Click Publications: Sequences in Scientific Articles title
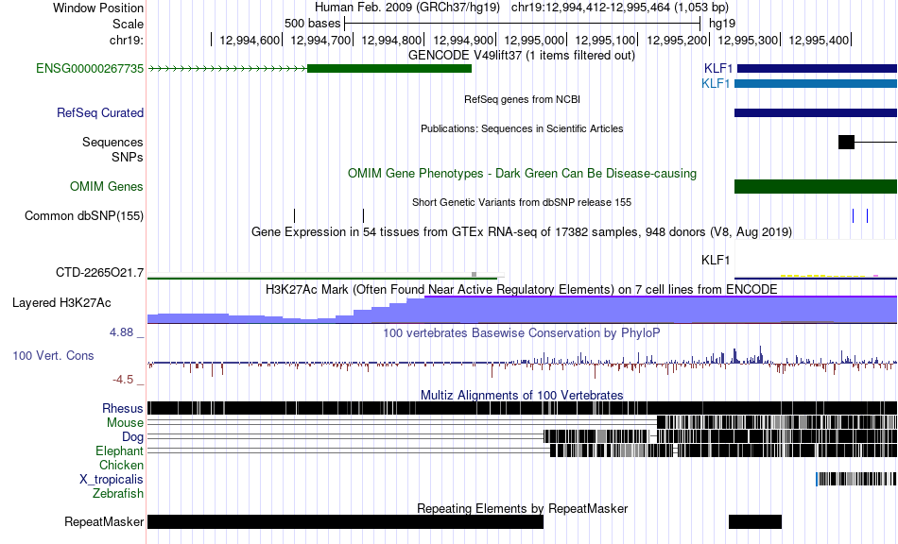The image size is (898, 544). pyautogui.click(x=522, y=128)
